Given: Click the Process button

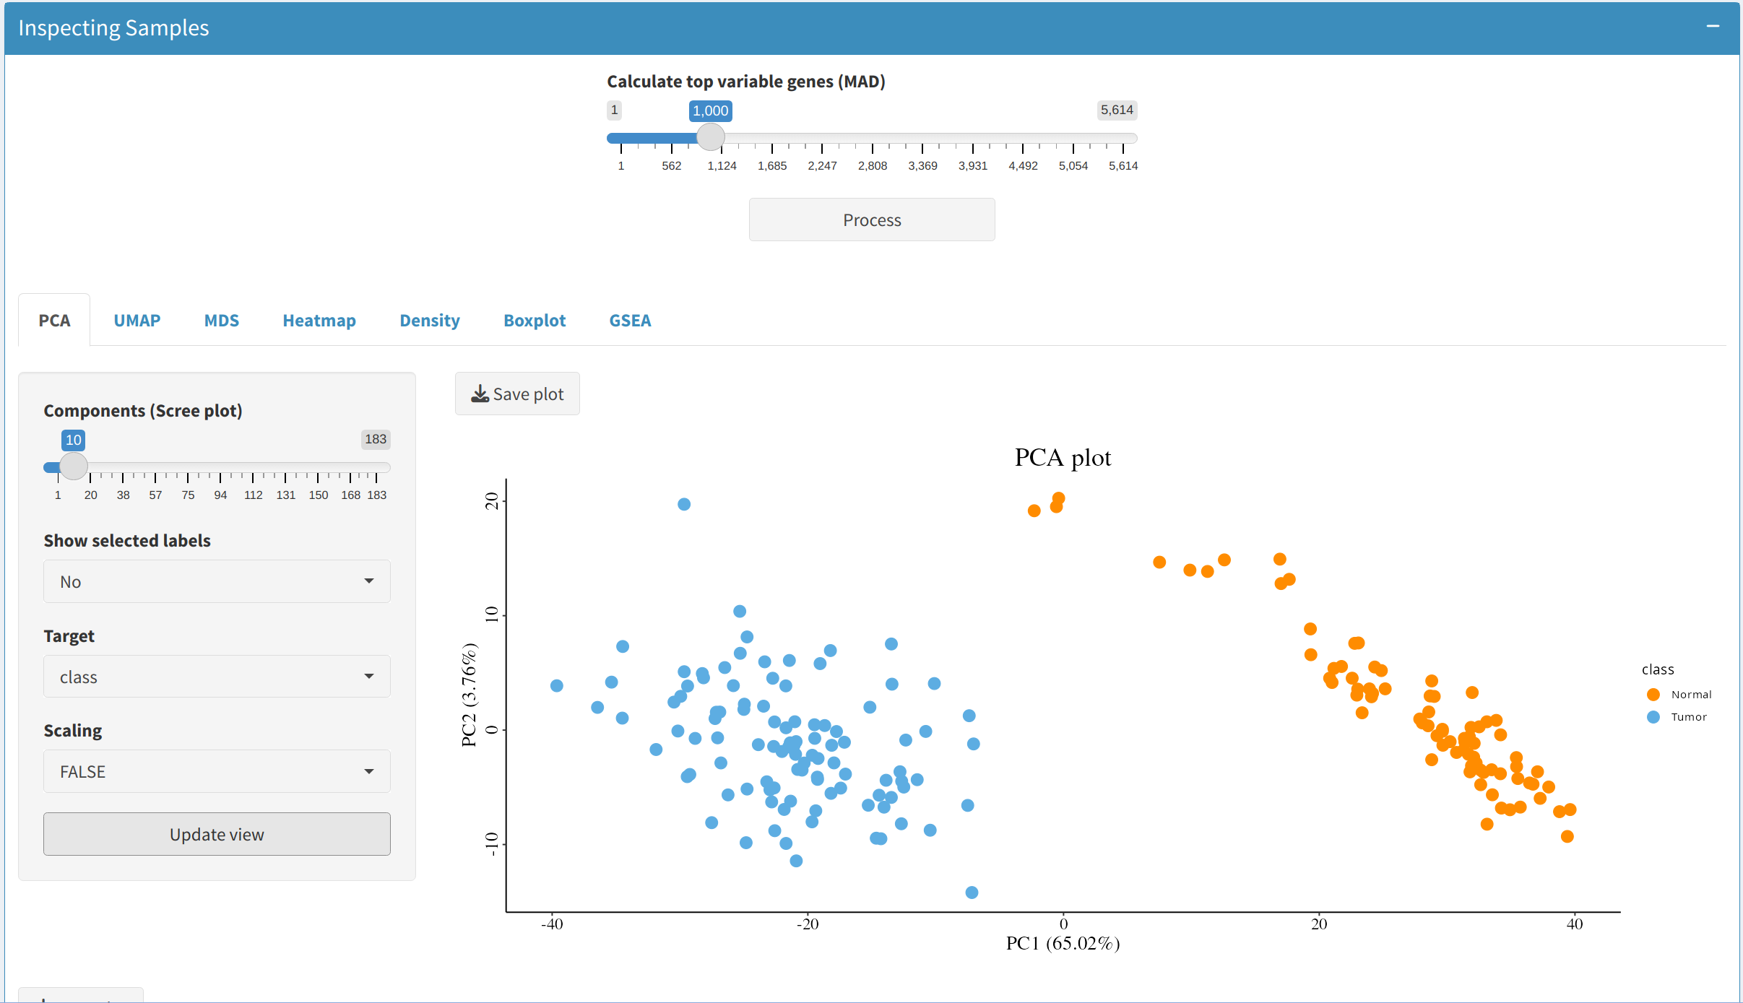Looking at the screenshot, I should [x=872, y=220].
